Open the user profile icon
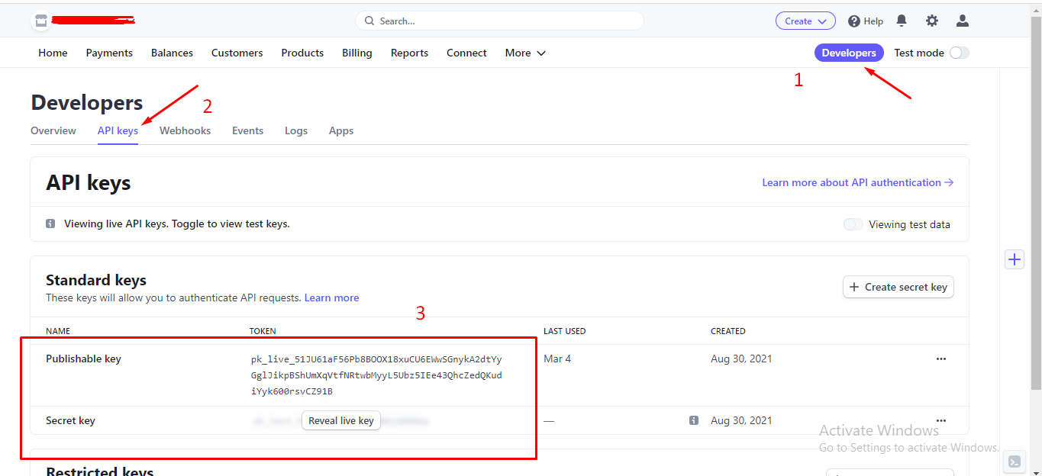This screenshot has width=1042, height=476. pos(963,21)
